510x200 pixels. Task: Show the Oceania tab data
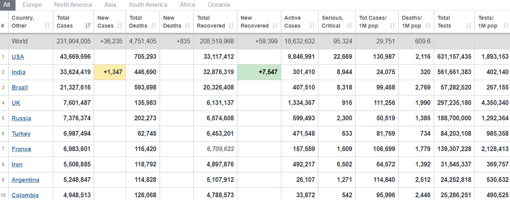[x=219, y=5]
